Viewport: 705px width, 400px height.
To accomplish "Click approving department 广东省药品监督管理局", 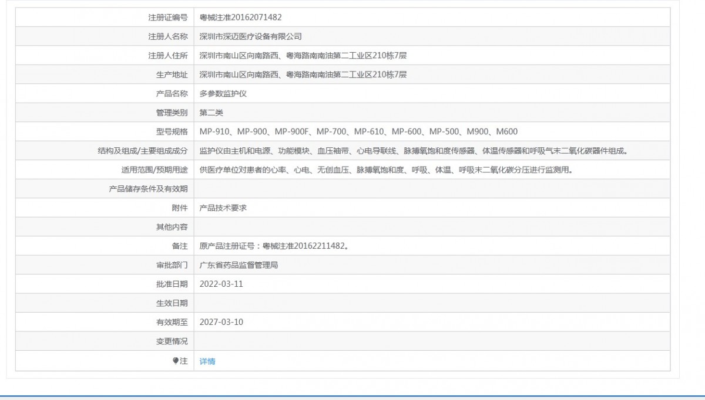I will pyautogui.click(x=239, y=265).
